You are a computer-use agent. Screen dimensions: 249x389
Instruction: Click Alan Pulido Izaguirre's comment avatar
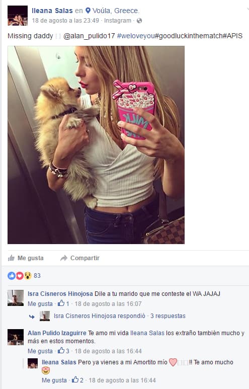click(16, 337)
